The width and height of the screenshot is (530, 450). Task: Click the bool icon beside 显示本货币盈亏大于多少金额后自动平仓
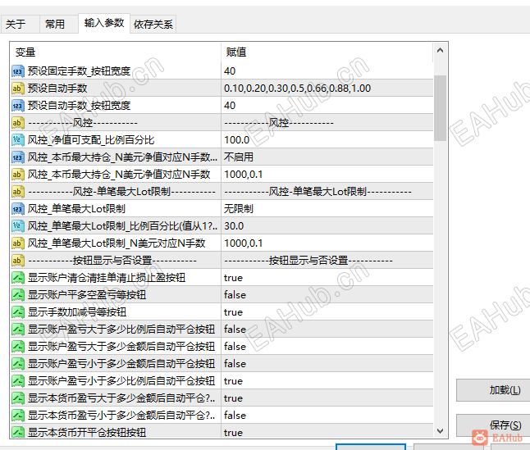(17, 398)
